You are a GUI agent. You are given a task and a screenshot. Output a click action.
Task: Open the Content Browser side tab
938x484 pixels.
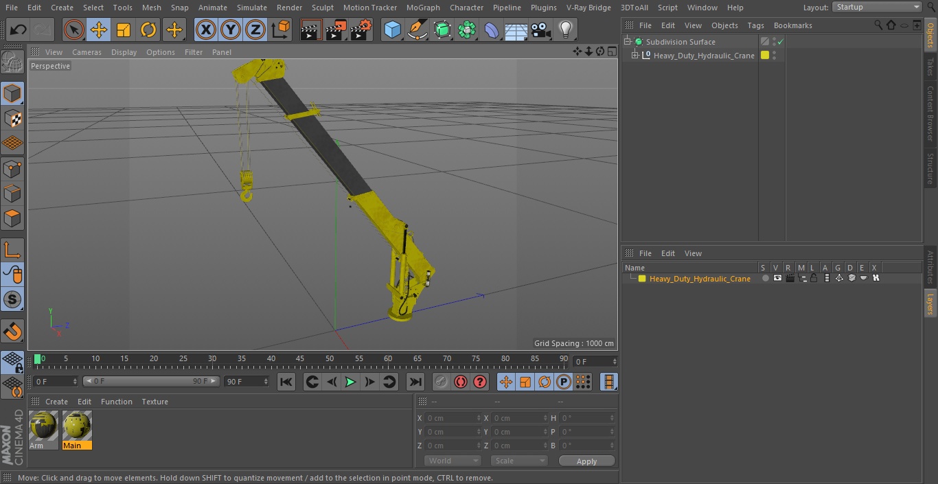point(930,113)
